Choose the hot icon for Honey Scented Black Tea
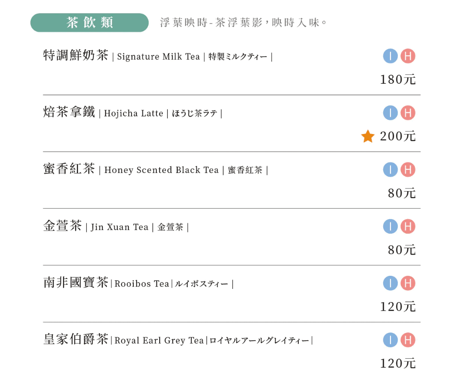The height and width of the screenshot is (370, 468). coord(408,170)
